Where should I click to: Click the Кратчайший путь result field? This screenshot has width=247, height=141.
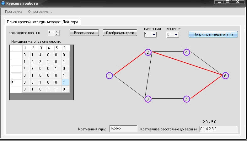(x=123, y=129)
